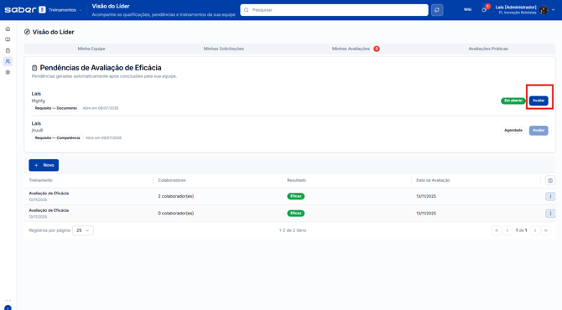Viewport: 562px width, 310px height.
Task: Click the compass icon next to Visão do Líder
Action: [27, 32]
